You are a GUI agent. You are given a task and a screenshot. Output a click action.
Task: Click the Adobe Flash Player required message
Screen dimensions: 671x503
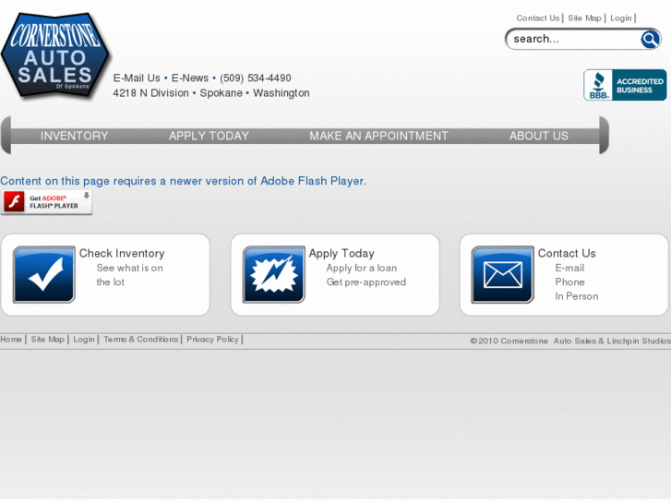point(183,181)
